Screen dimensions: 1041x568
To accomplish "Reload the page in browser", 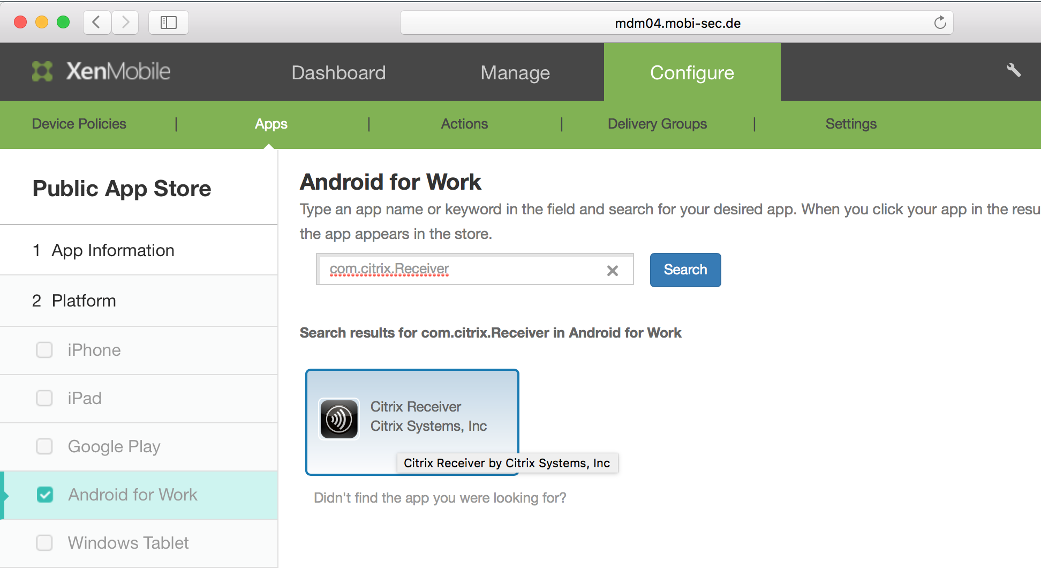I will tap(940, 23).
